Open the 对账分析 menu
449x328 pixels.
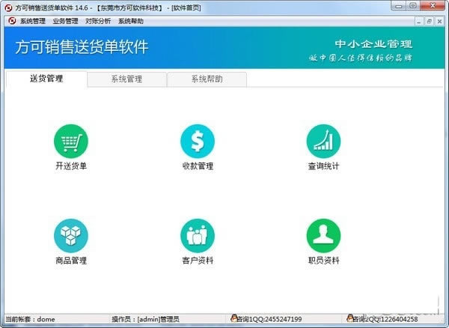pyautogui.click(x=98, y=21)
